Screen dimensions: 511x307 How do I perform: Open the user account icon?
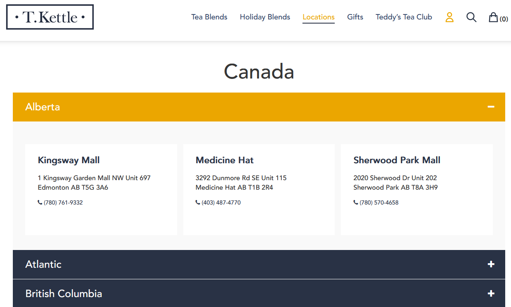pyautogui.click(x=449, y=17)
